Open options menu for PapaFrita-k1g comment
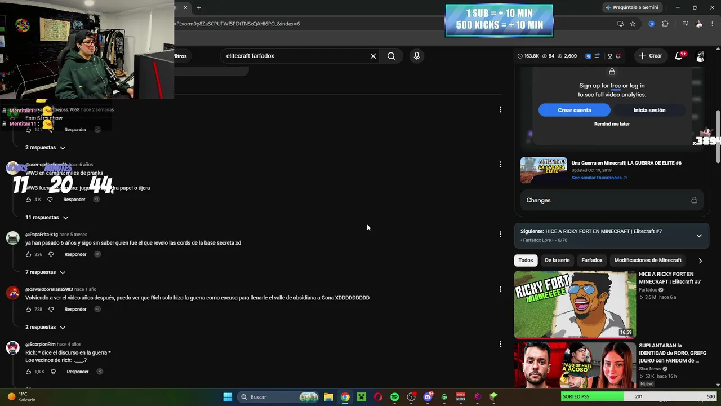The width and height of the screenshot is (721, 406). [500, 235]
